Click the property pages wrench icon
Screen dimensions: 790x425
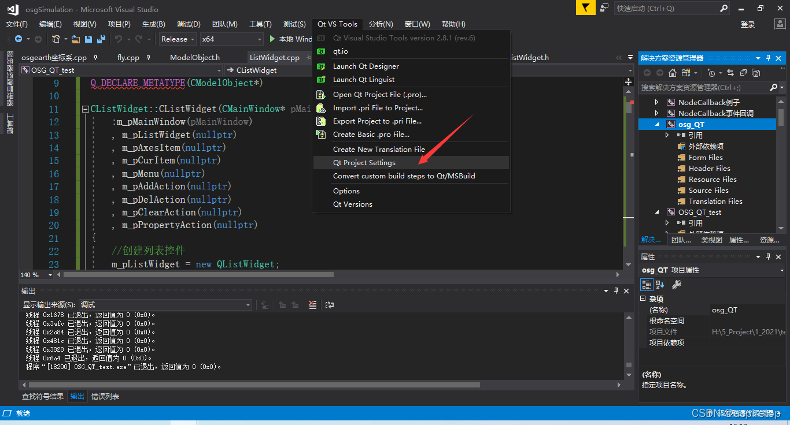pos(677,284)
